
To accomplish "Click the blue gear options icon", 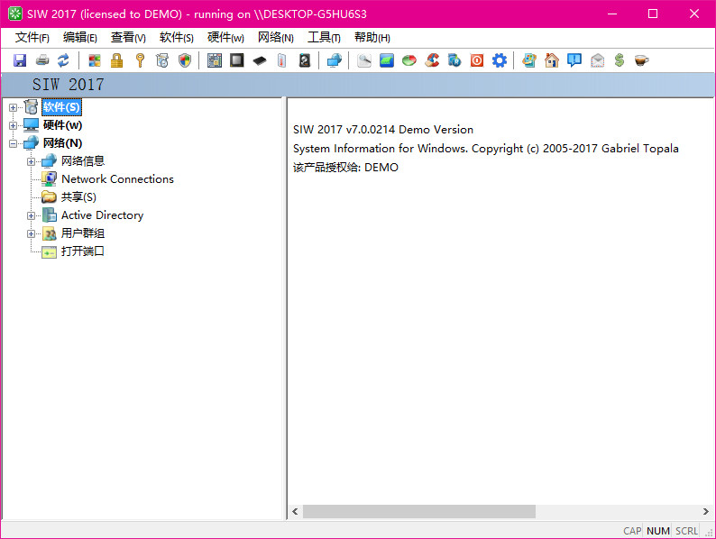I will tap(500, 60).
